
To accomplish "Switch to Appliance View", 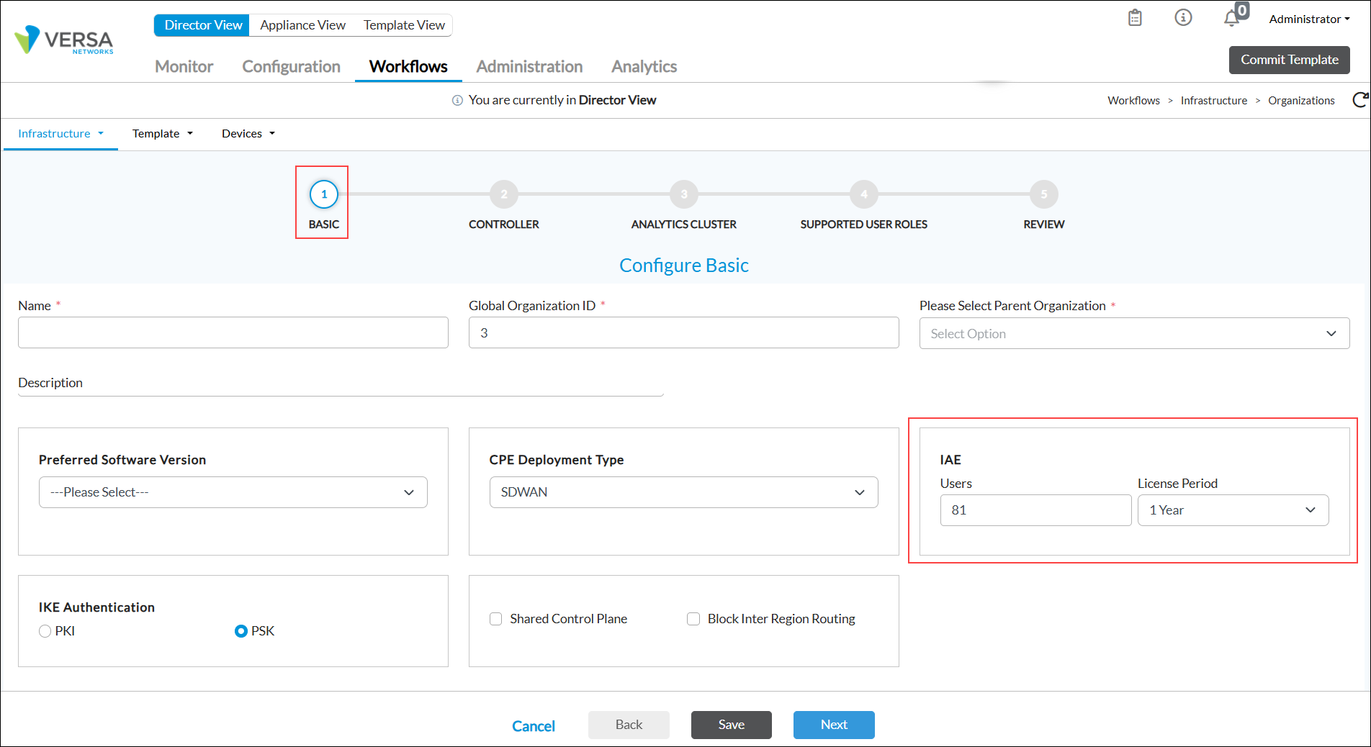I will pyautogui.click(x=302, y=25).
